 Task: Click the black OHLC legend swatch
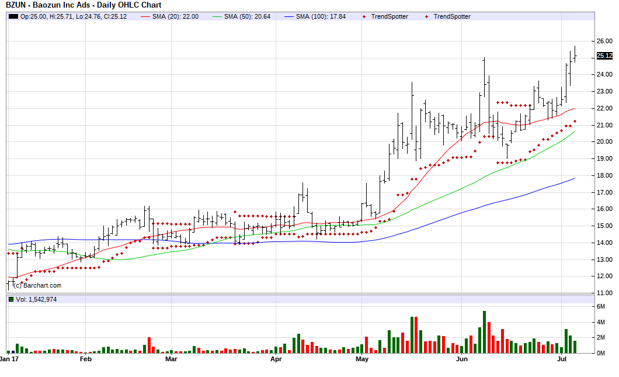click(13, 16)
